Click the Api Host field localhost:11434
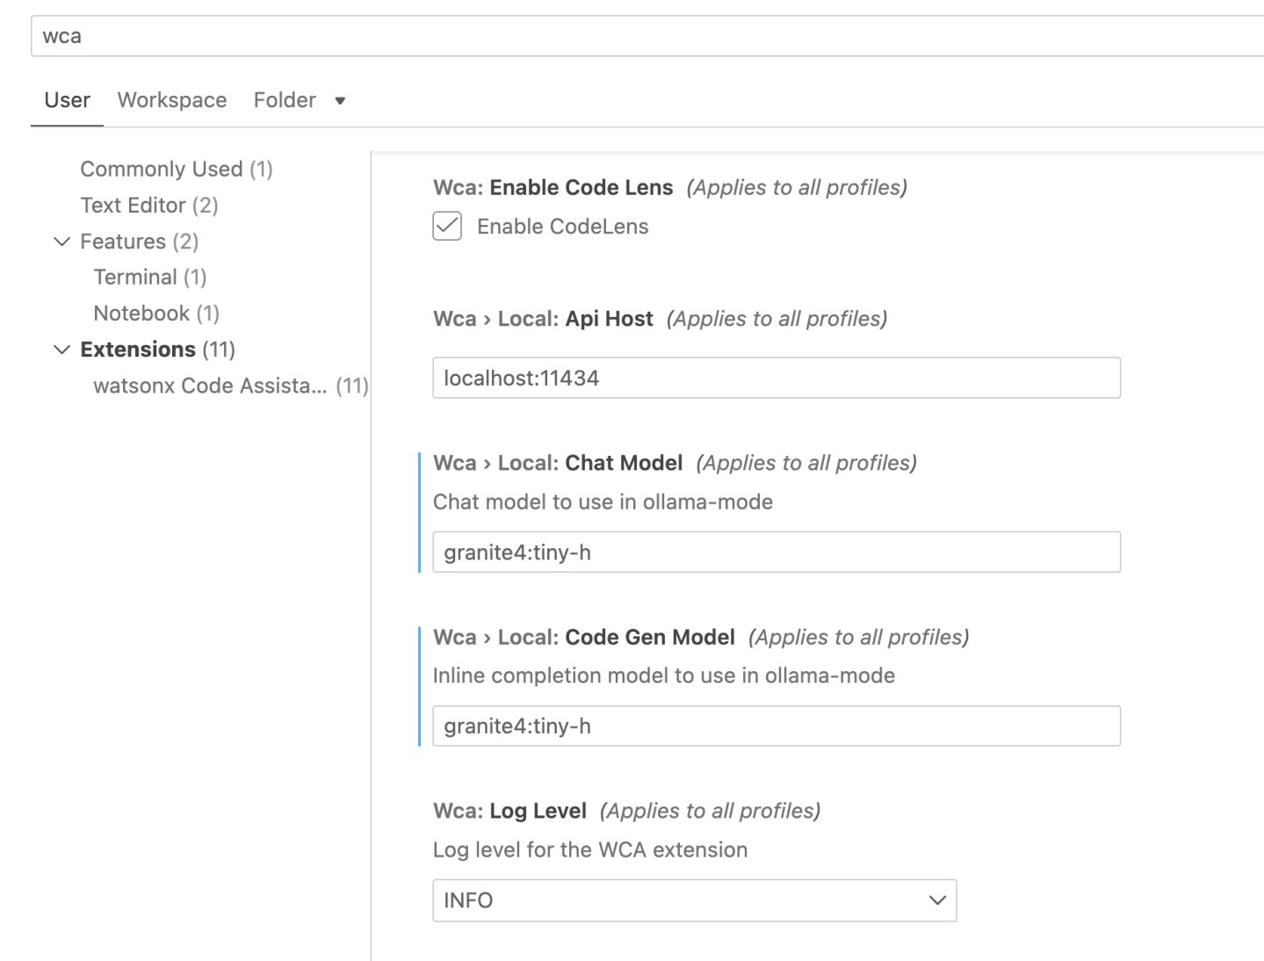 pyautogui.click(x=776, y=378)
